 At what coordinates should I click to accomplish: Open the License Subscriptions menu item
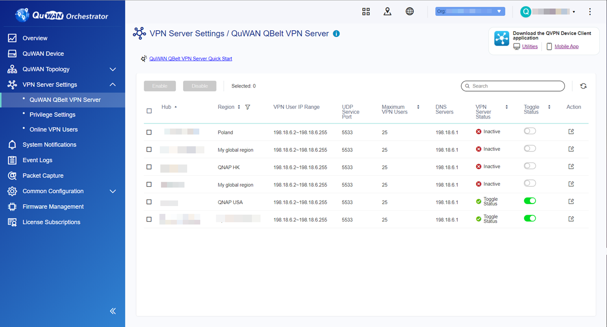(x=52, y=222)
